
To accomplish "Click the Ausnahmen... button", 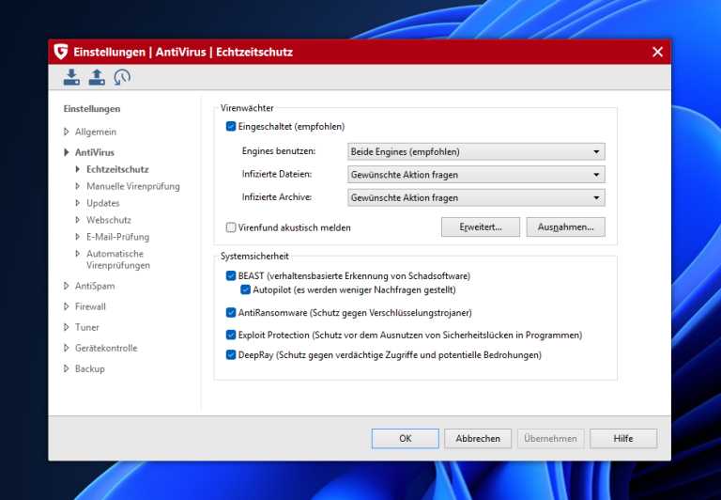I will tap(565, 227).
